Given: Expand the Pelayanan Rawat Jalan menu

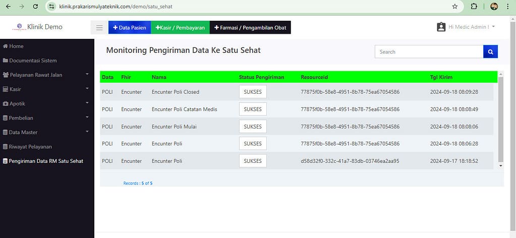Looking at the screenshot, I should (46, 75).
